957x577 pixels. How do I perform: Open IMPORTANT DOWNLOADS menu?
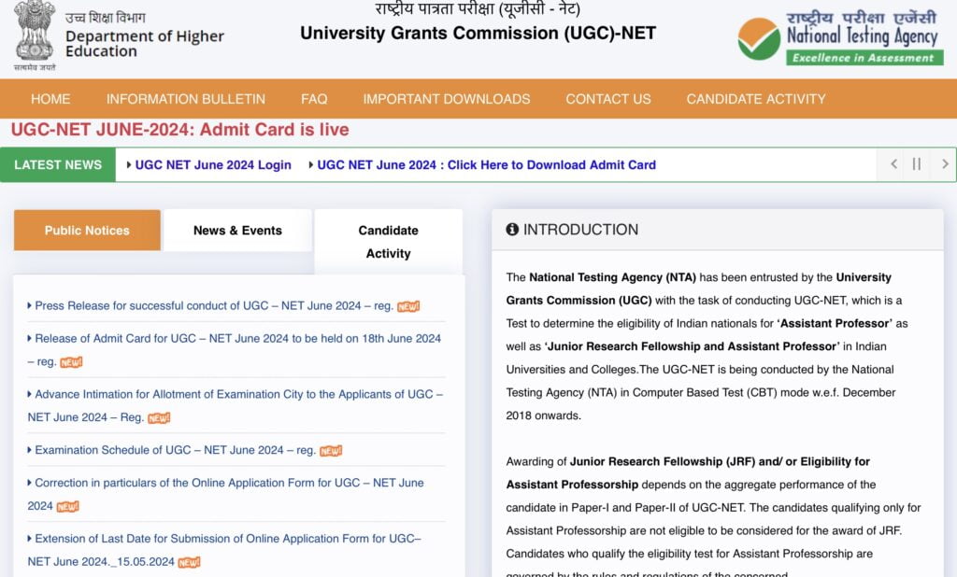click(x=446, y=99)
